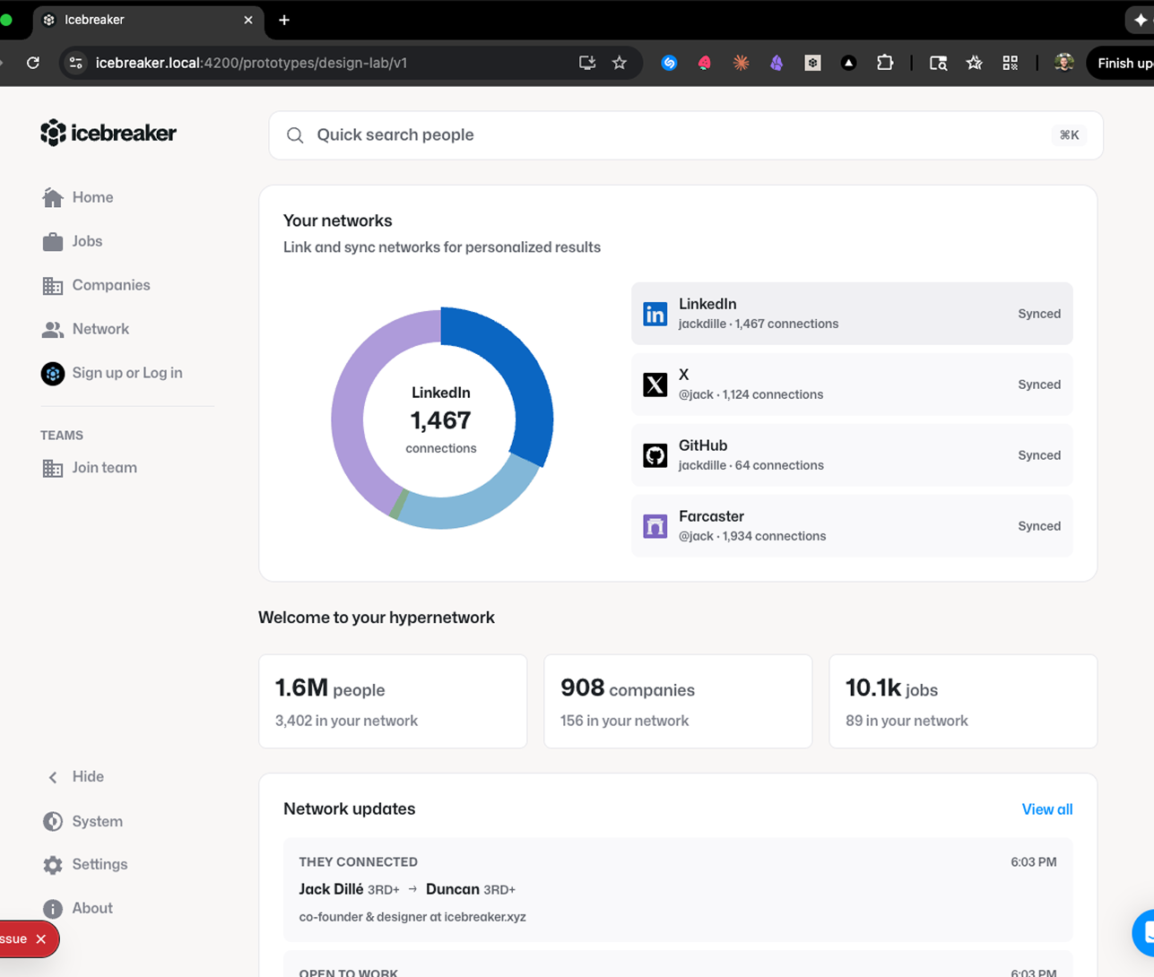Open the browser extensions puzzle icon
The width and height of the screenshot is (1154, 977).
point(884,63)
